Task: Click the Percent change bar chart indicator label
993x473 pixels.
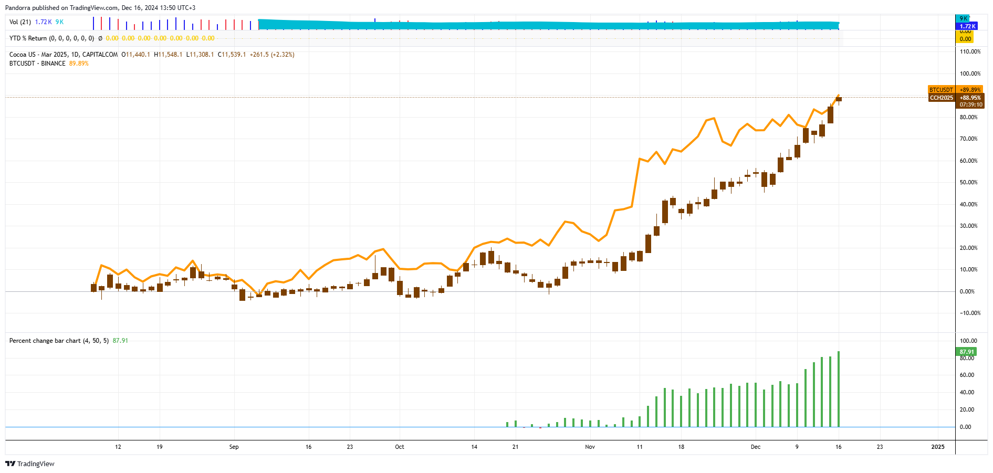Action: (x=59, y=341)
